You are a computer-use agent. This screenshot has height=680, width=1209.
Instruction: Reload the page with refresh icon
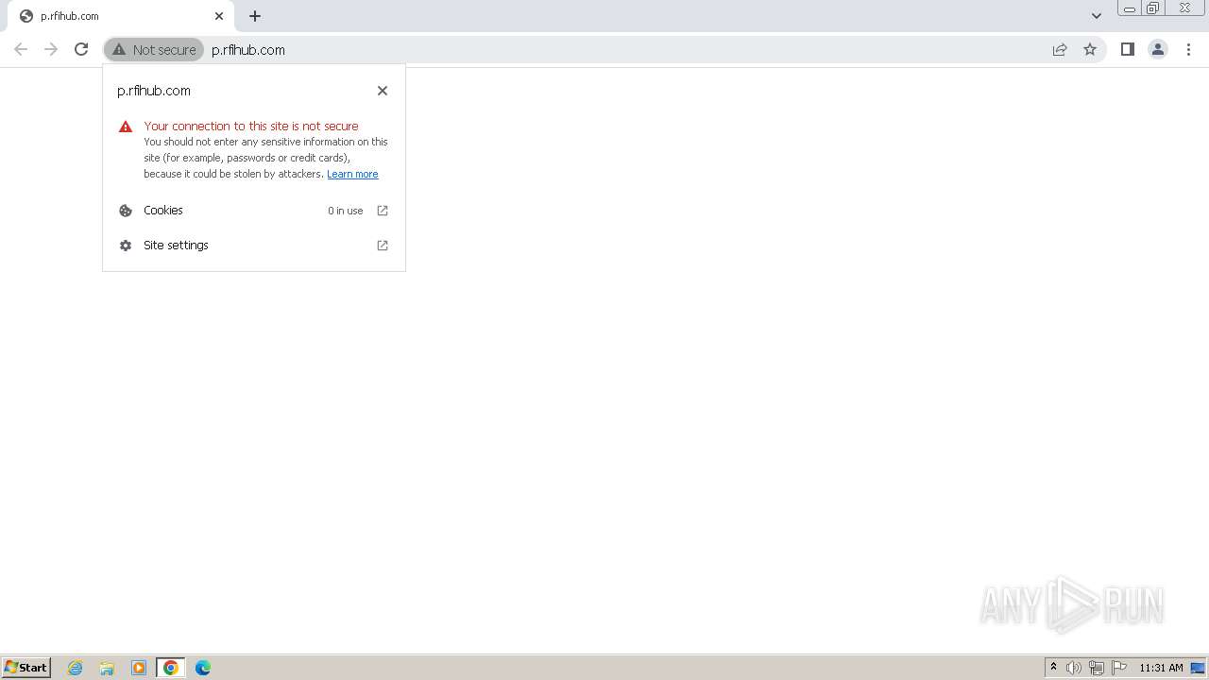(81, 49)
